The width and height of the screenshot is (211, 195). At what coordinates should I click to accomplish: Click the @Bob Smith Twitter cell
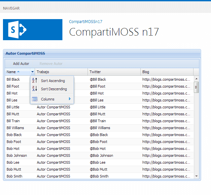pyautogui.click(x=114, y=176)
